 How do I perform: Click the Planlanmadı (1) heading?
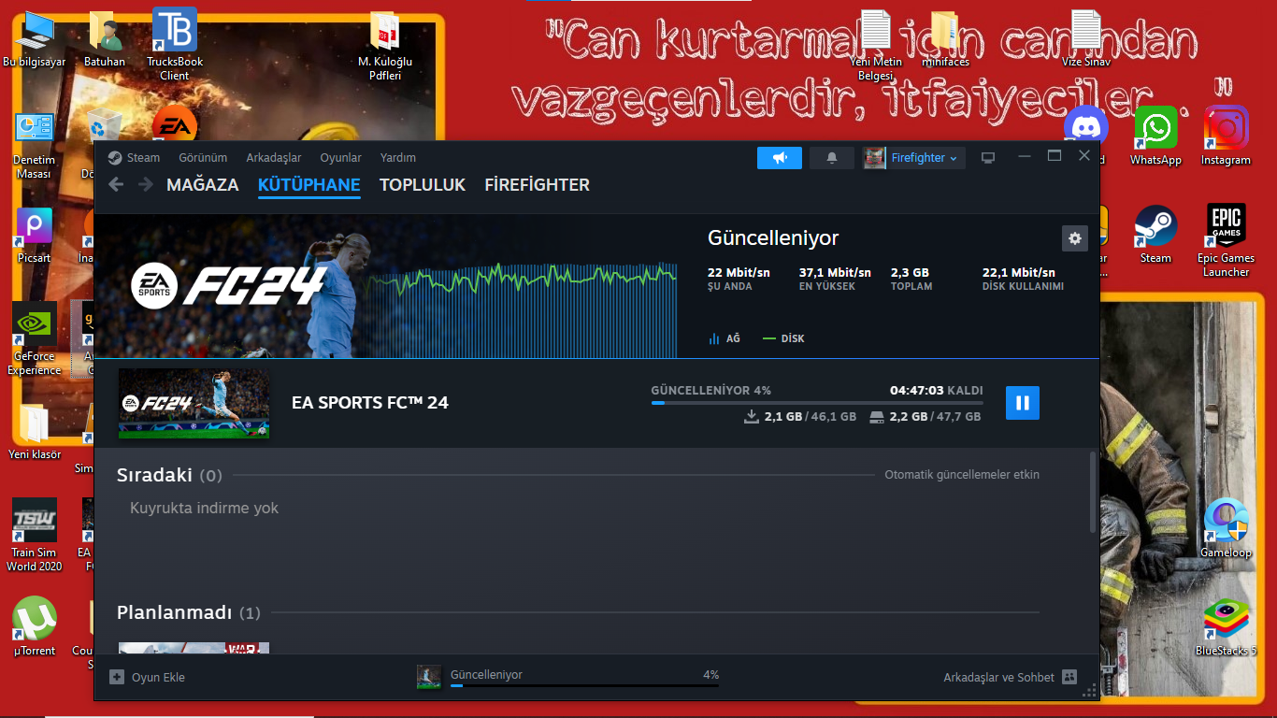pyautogui.click(x=189, y=613)
